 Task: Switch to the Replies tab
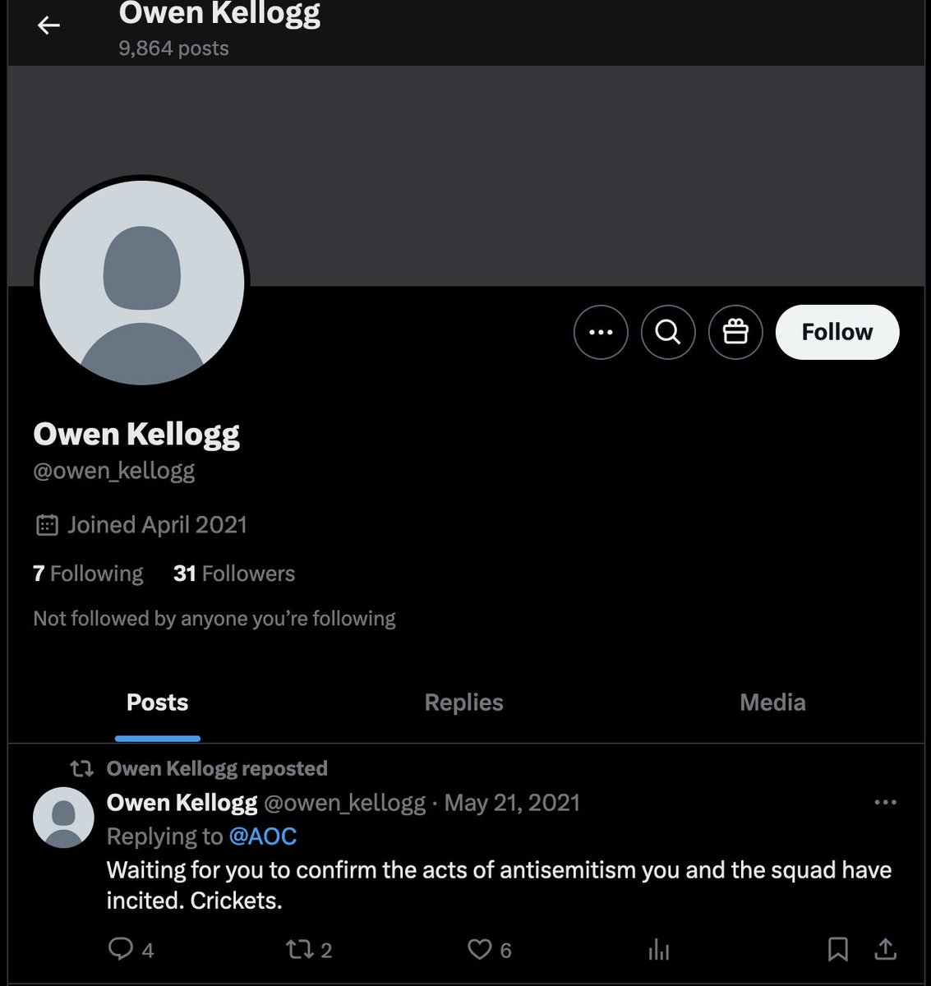(463, 703)
